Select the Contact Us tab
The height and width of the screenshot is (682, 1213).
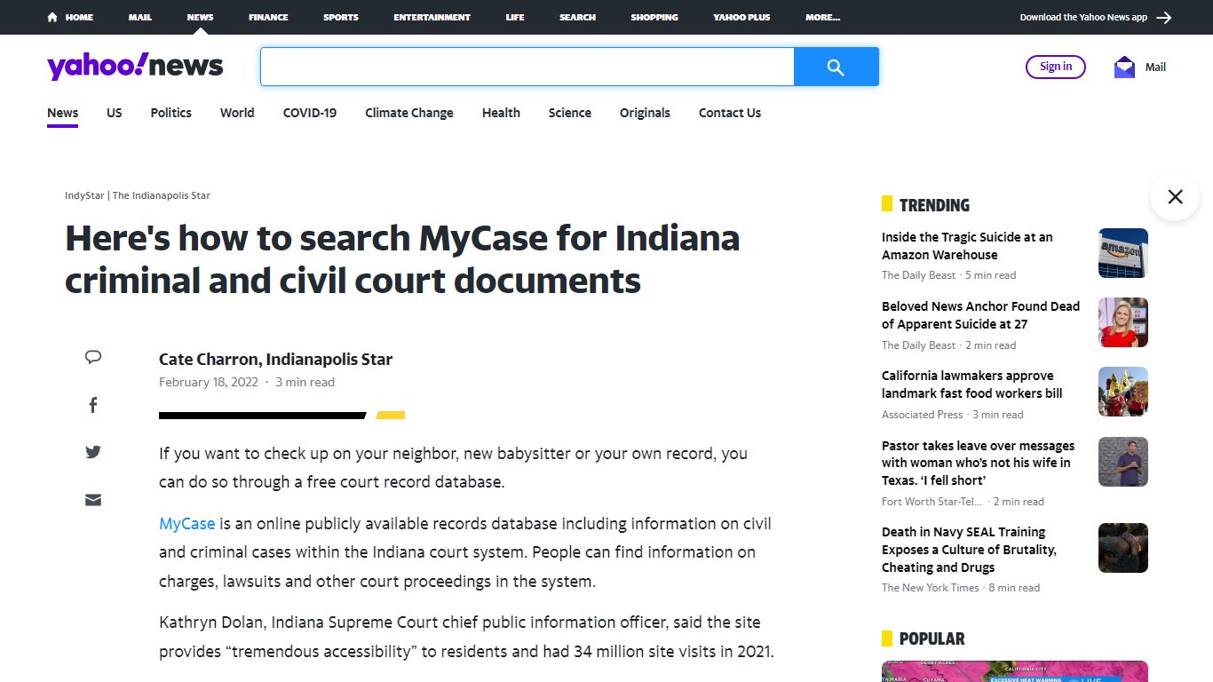click(730, 113)
